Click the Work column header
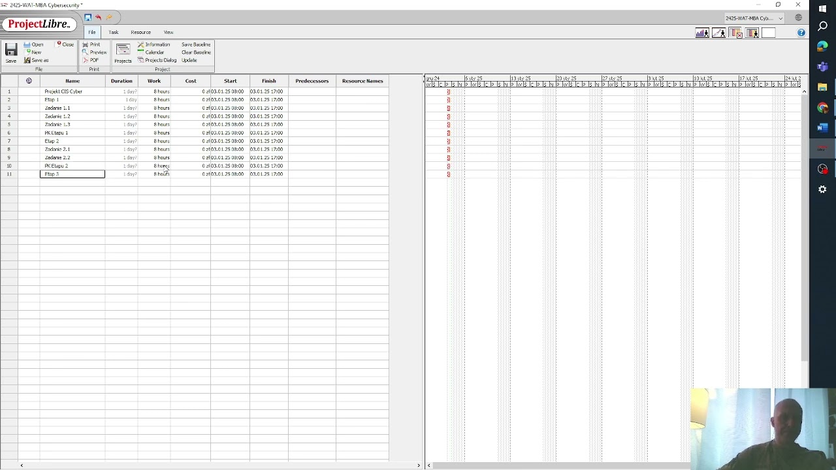Screen dimensions: 836x470 (154, 81)
